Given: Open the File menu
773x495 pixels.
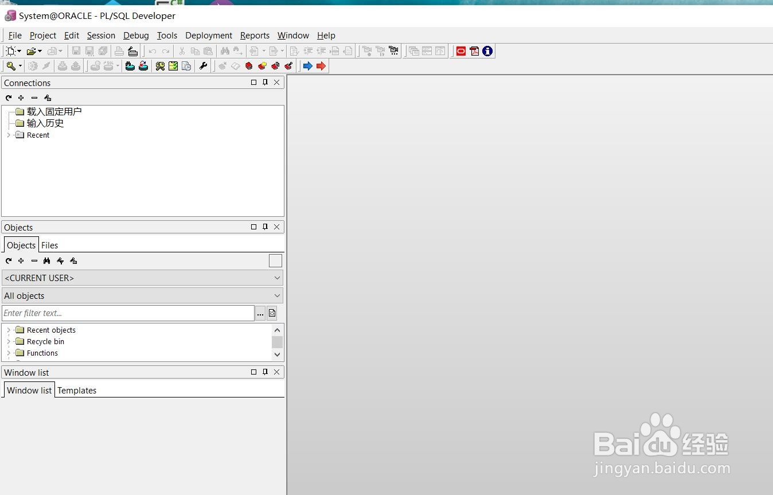Looking at the screenshot, I should coord(15,36).
